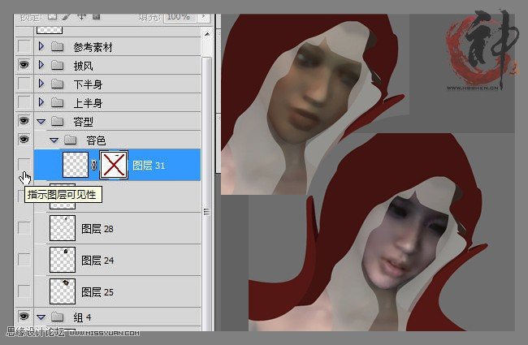Click the 图层 25 layer name
Image resolution: width=528 pixels, height=345 pixels.
click(97, 291)
